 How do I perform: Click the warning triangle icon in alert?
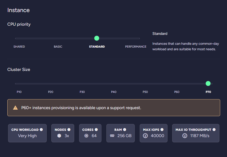click(x=15, y=108)
